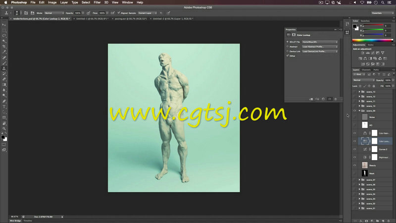Select the Lasso tool
Image resolution: width=396 pixels, height=223 pixels.
point(4,36)
